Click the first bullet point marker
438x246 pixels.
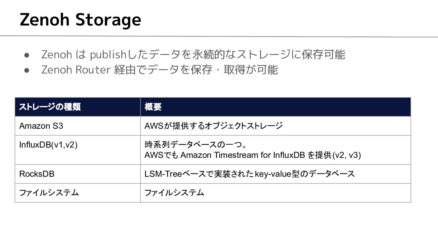click(x=26, y=55)
